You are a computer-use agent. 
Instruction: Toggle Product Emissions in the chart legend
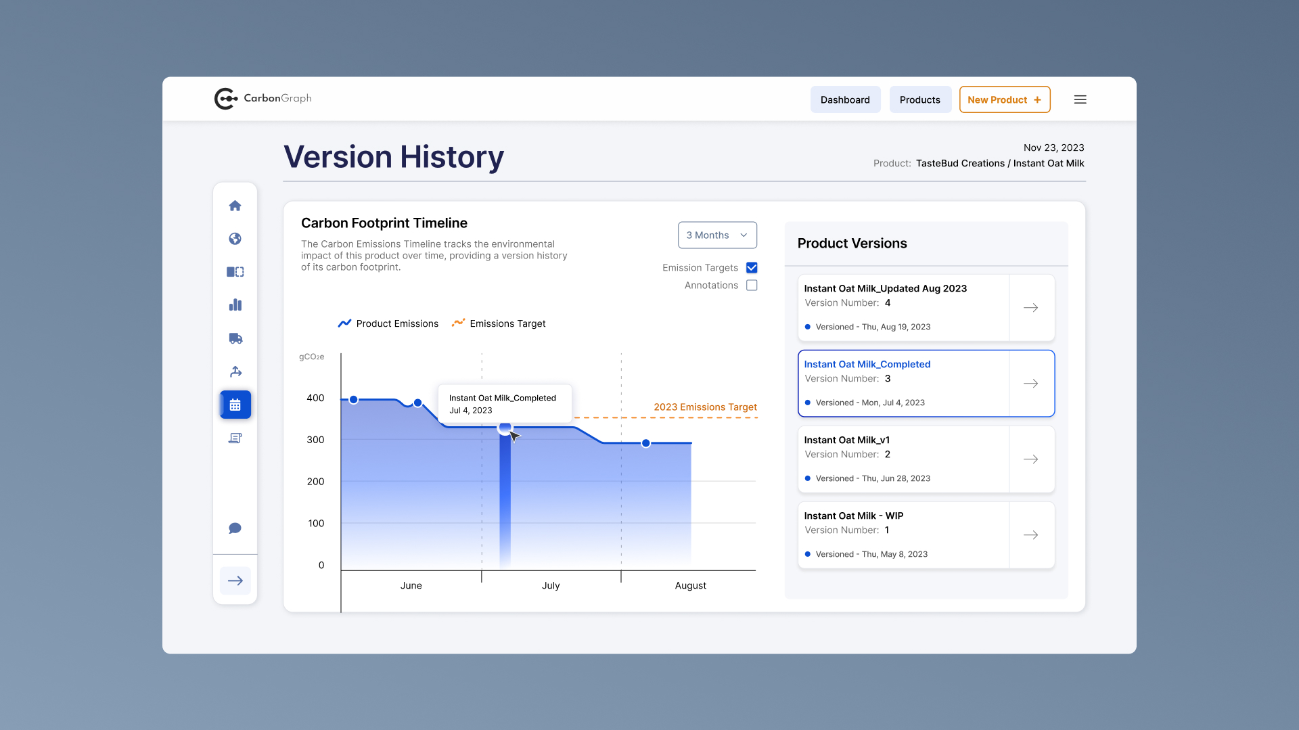pyautogui.click(x=388, y=323)
